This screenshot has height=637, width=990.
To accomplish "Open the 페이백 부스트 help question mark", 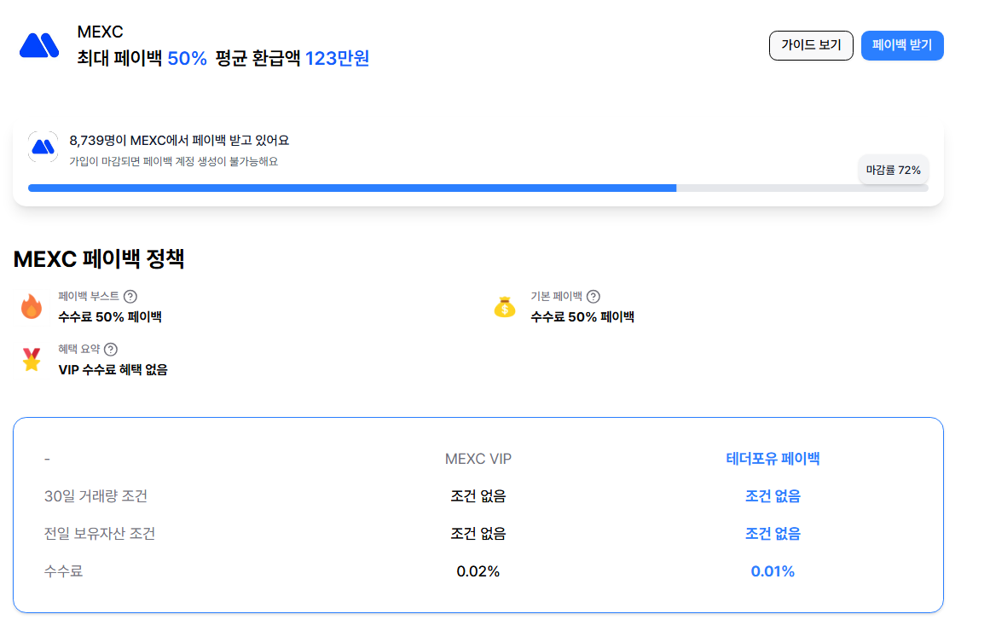I will click(130, 297).
